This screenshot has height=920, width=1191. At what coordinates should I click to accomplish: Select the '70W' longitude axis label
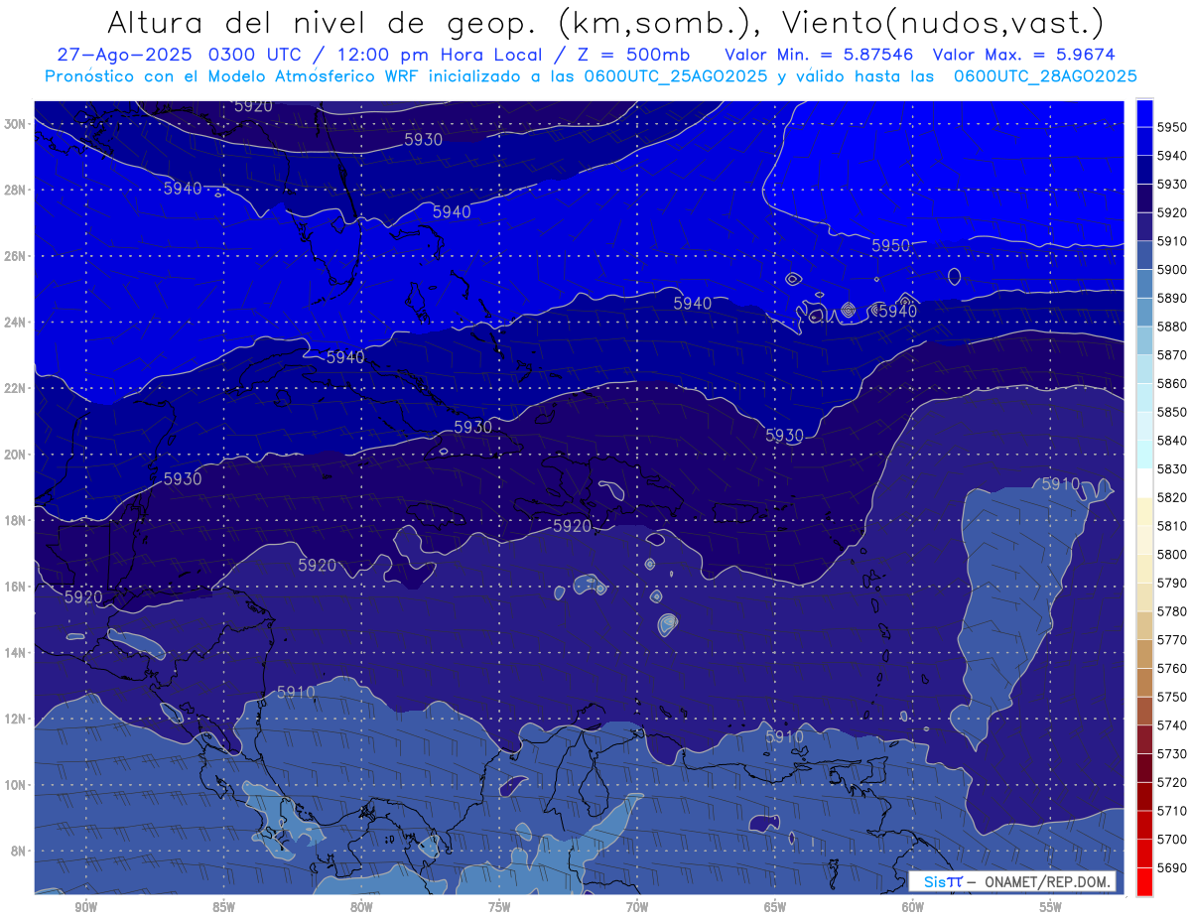[x=637, y=908]
